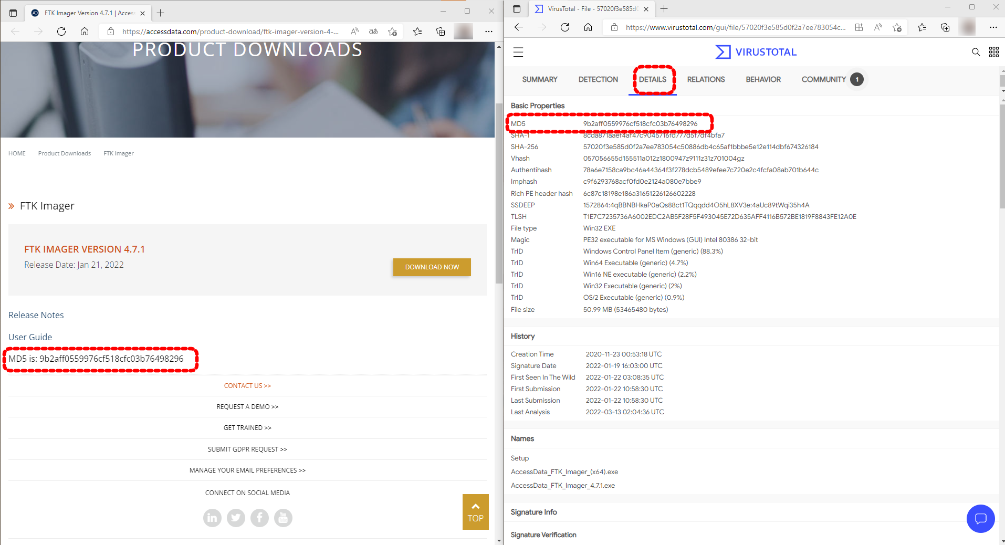Switch to the DETECTION tab
The image size is (1005, 545).
click(x=598, y=79)
